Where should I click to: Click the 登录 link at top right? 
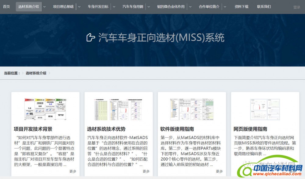pyautogui.click(x=296, y=7)
